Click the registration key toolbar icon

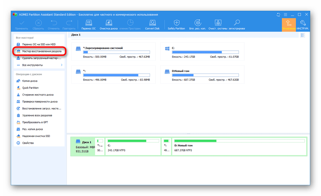point(237,25)
